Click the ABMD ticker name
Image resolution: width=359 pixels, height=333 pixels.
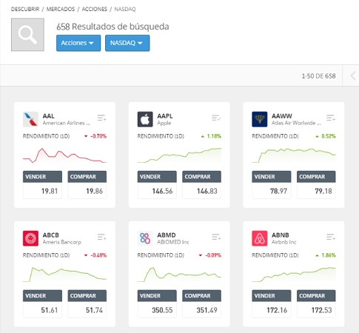coord(167,235)
